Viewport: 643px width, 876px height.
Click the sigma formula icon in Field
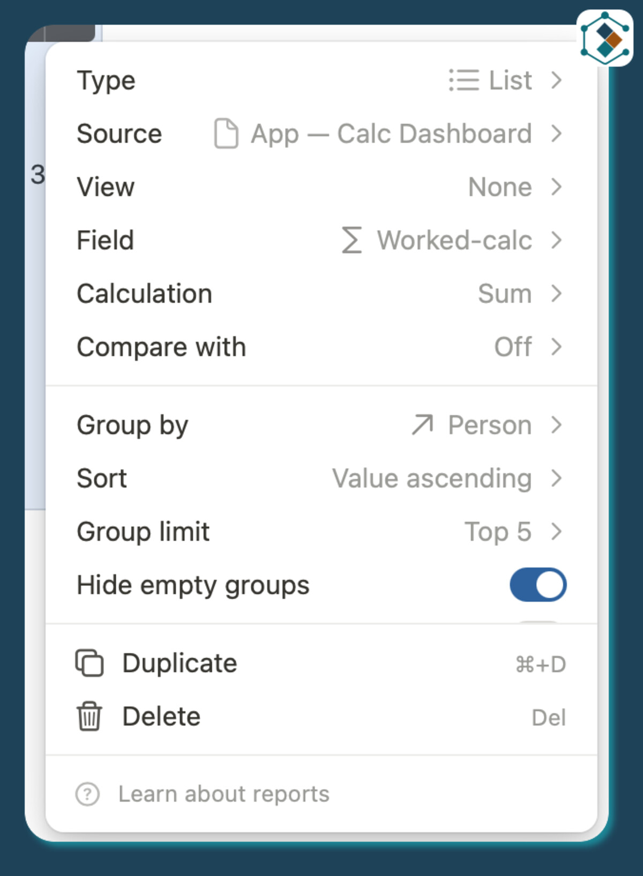(x=352, y=240)
